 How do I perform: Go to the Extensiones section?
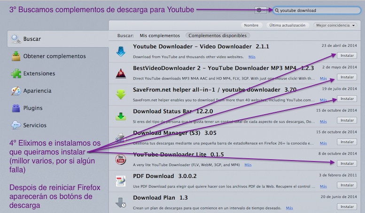coord(39,73)
